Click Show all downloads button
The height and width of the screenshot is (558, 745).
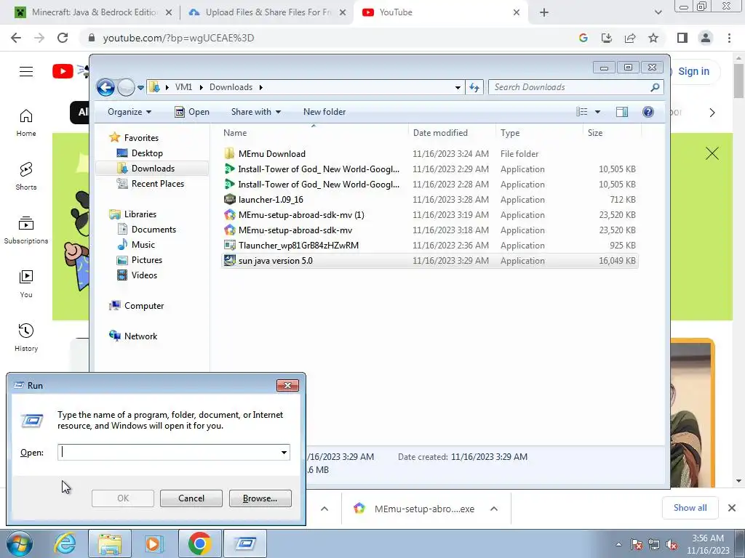[690, 508]
